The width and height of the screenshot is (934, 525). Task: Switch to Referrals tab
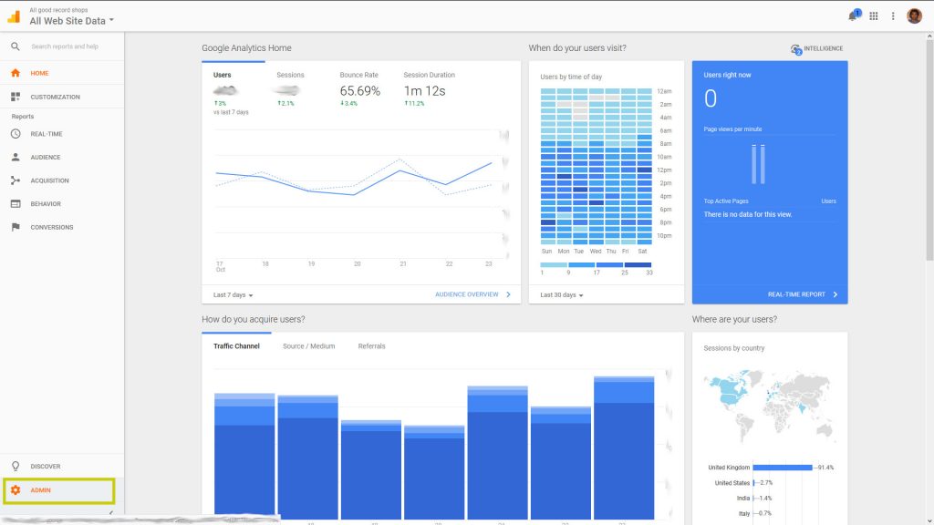[x=372, y=345]
